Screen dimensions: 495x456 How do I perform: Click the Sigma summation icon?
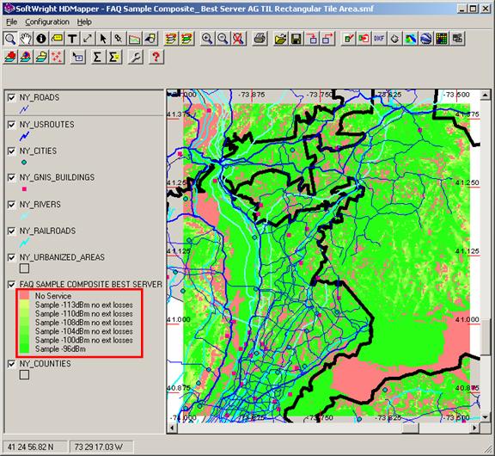click(97, 57)
